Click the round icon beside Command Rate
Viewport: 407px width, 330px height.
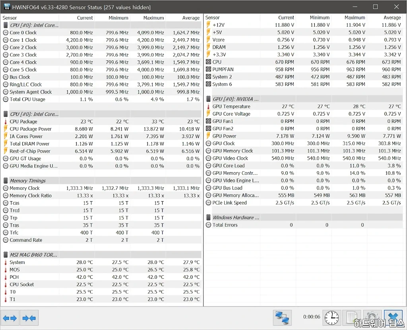tap(6, 240)
